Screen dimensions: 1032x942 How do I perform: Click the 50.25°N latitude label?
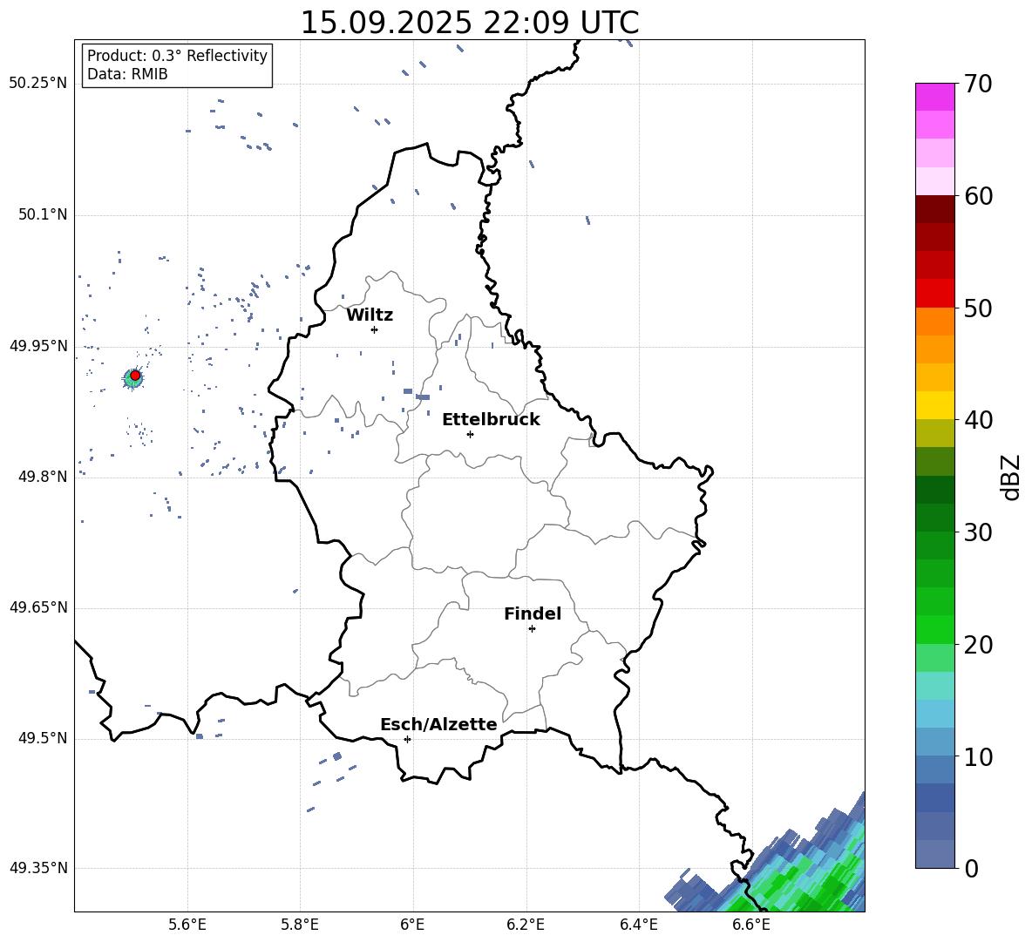38,84
